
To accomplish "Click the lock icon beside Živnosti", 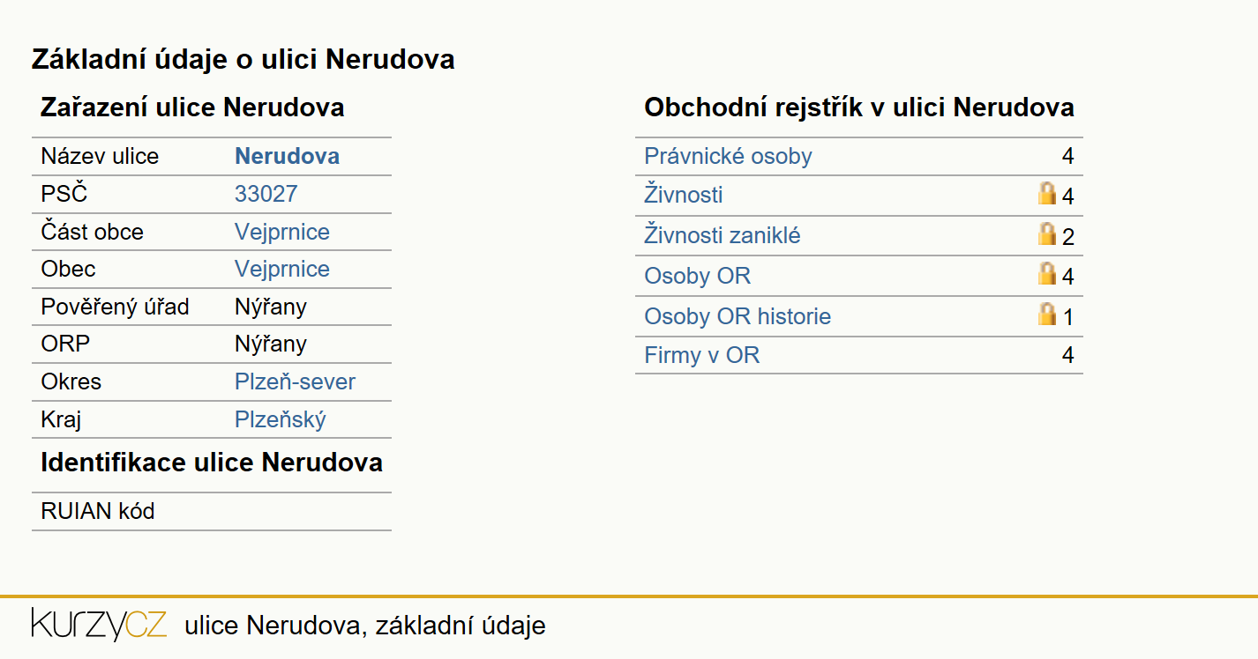I will tap(1047, 193).
